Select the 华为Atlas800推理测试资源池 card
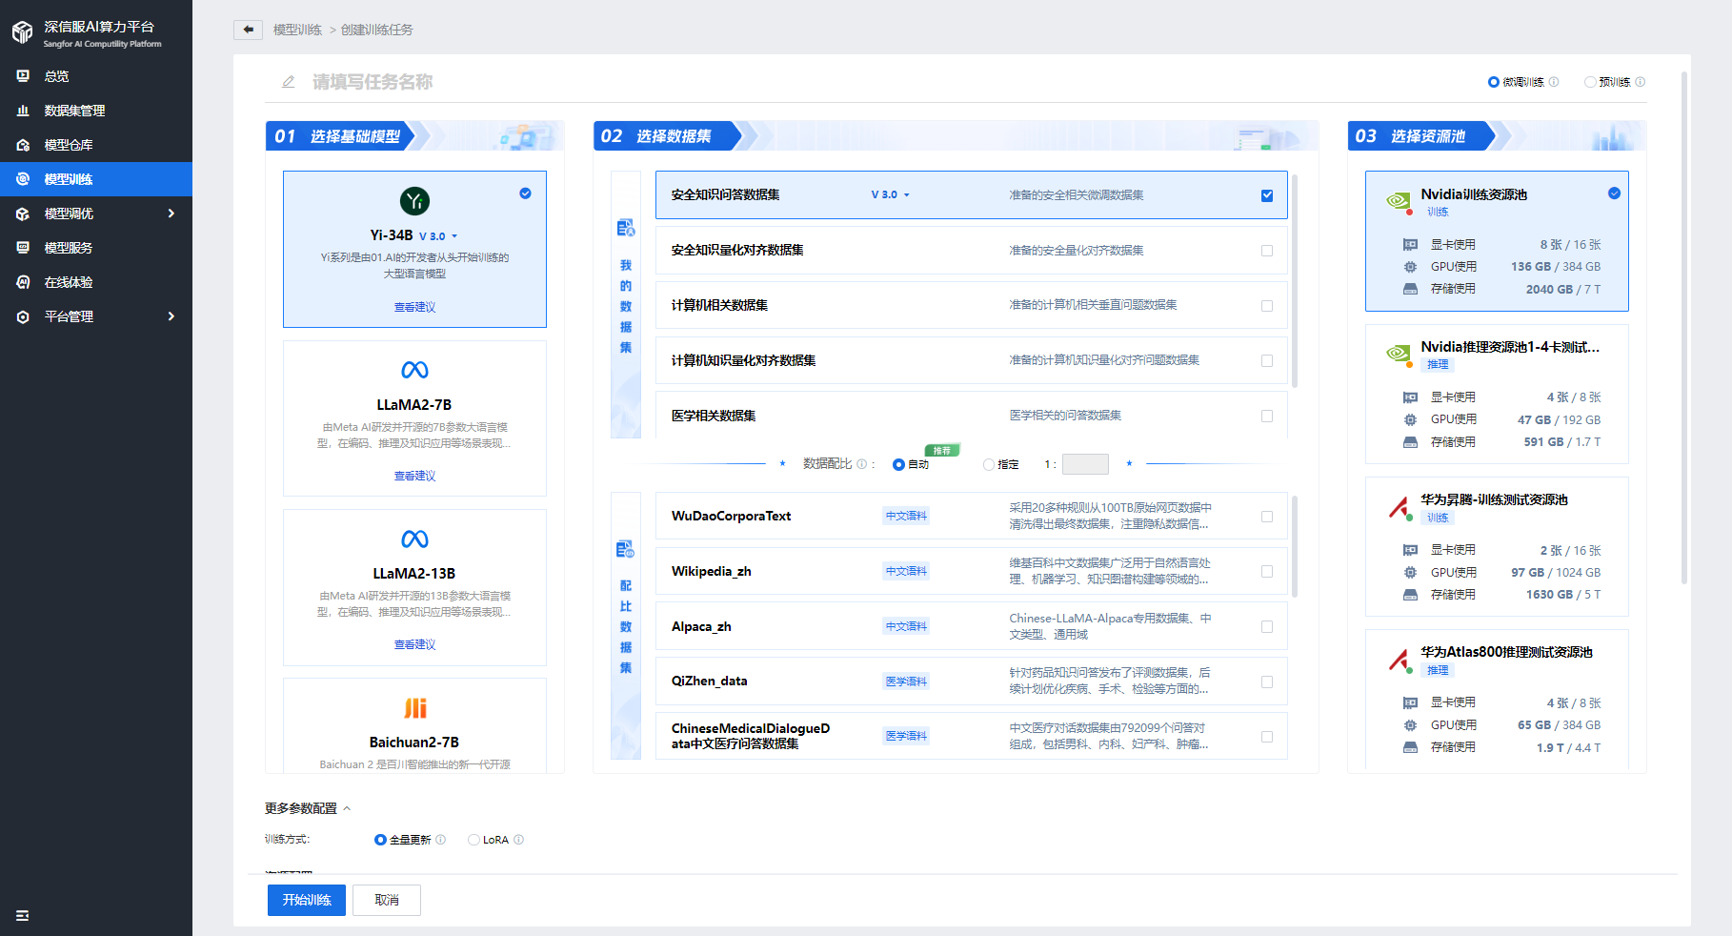 [1497, 699]
